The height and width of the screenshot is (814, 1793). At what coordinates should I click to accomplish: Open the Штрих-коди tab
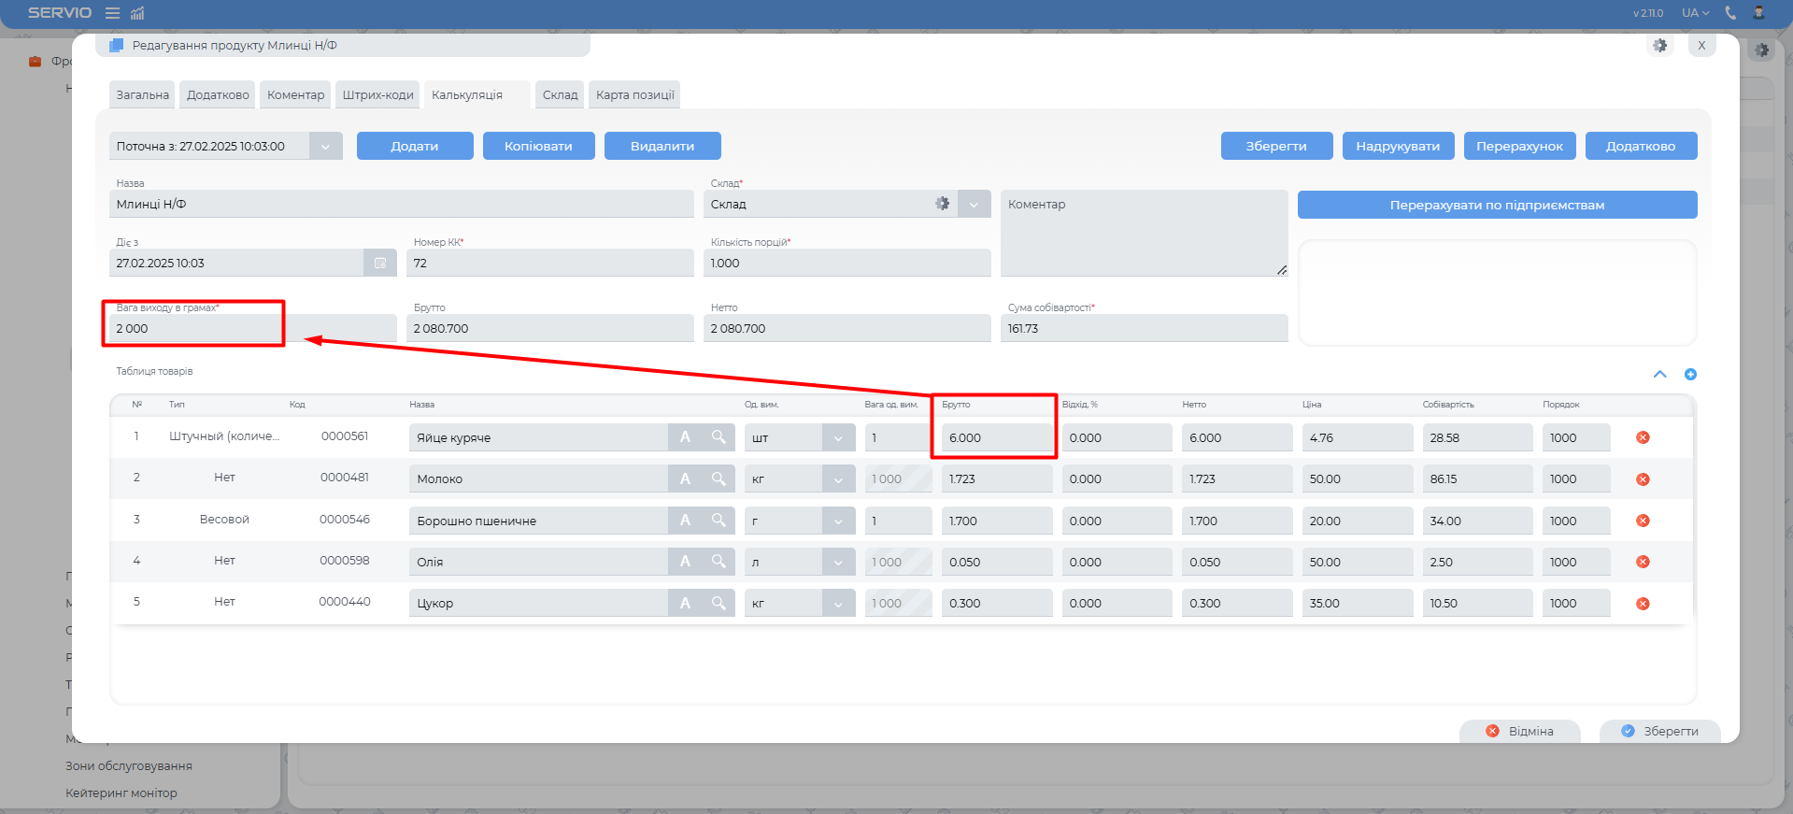(x=377, y=95)
